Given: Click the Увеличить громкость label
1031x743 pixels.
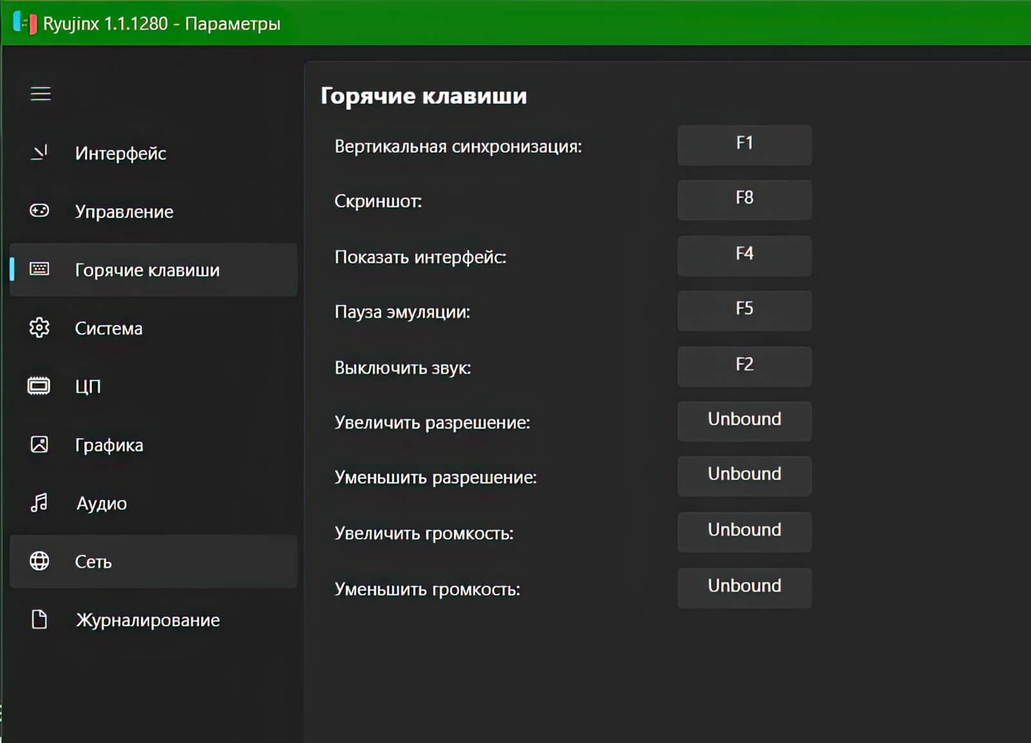Looking at the screenshot, I should click(x=424, y=534).
